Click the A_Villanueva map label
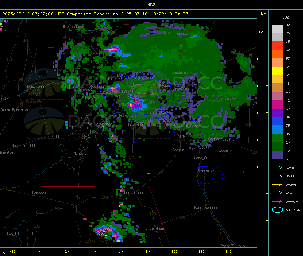This screenshot has width=303, height=256. 176,34
